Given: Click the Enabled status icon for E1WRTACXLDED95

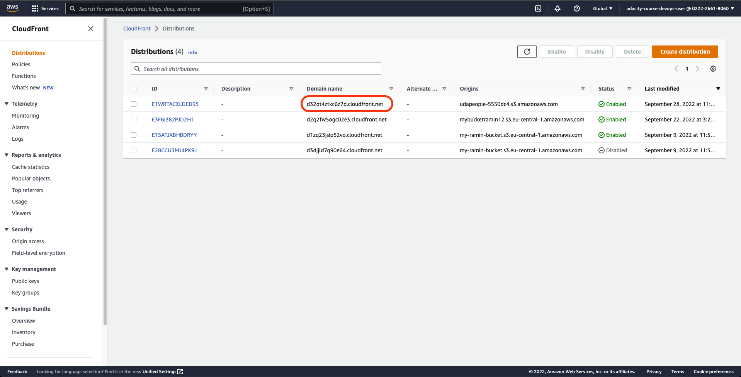Looking at the screenshot, I should pos(601,104).
